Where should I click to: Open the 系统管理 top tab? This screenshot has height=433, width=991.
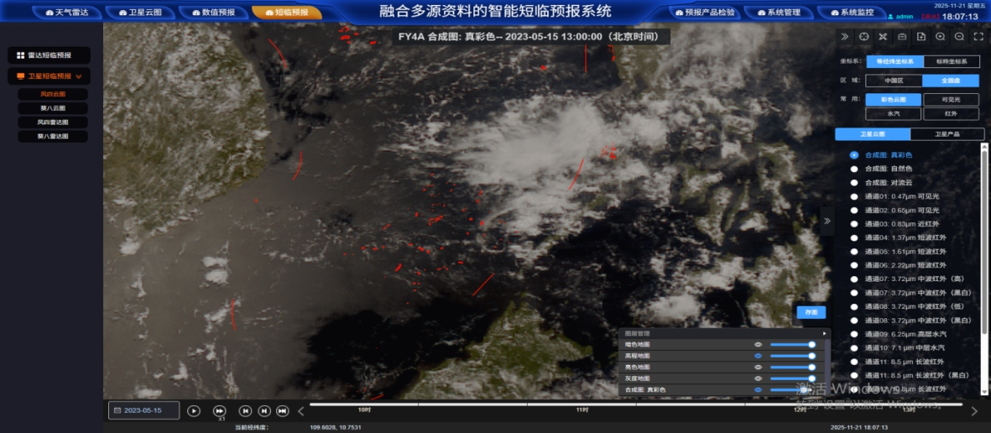point(779,12)
